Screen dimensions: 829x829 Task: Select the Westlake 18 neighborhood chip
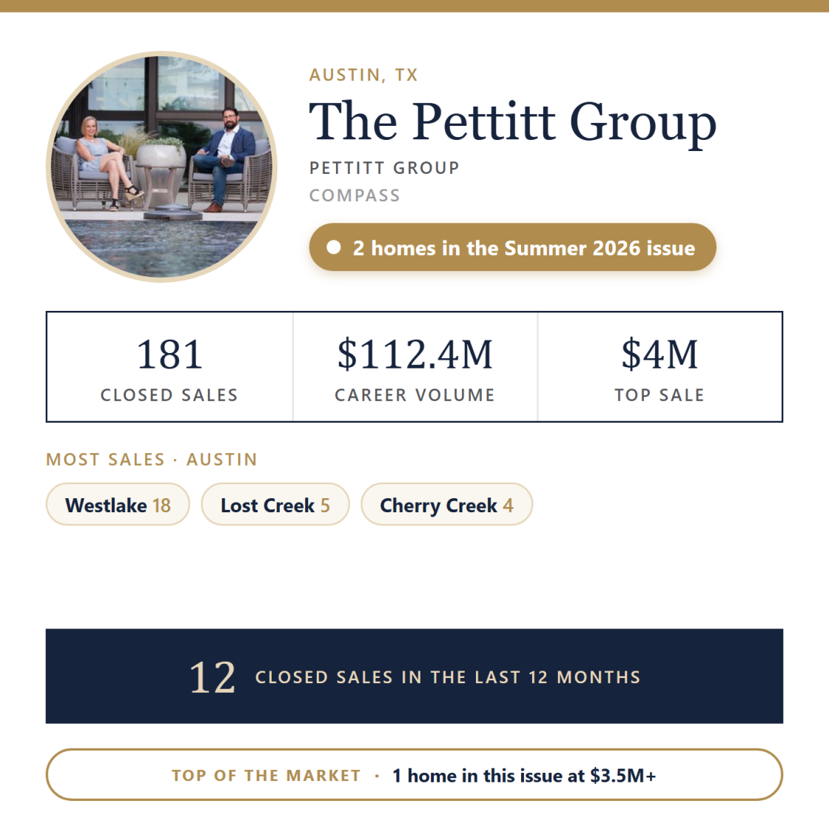[118, 504]
